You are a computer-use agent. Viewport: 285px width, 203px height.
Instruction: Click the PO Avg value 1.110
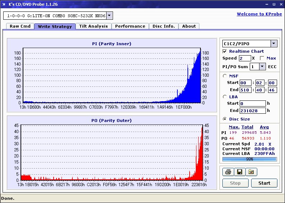coord(265,138)
